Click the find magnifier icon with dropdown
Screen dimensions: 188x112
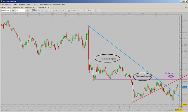pyautogui.click(x=72, y=11)
